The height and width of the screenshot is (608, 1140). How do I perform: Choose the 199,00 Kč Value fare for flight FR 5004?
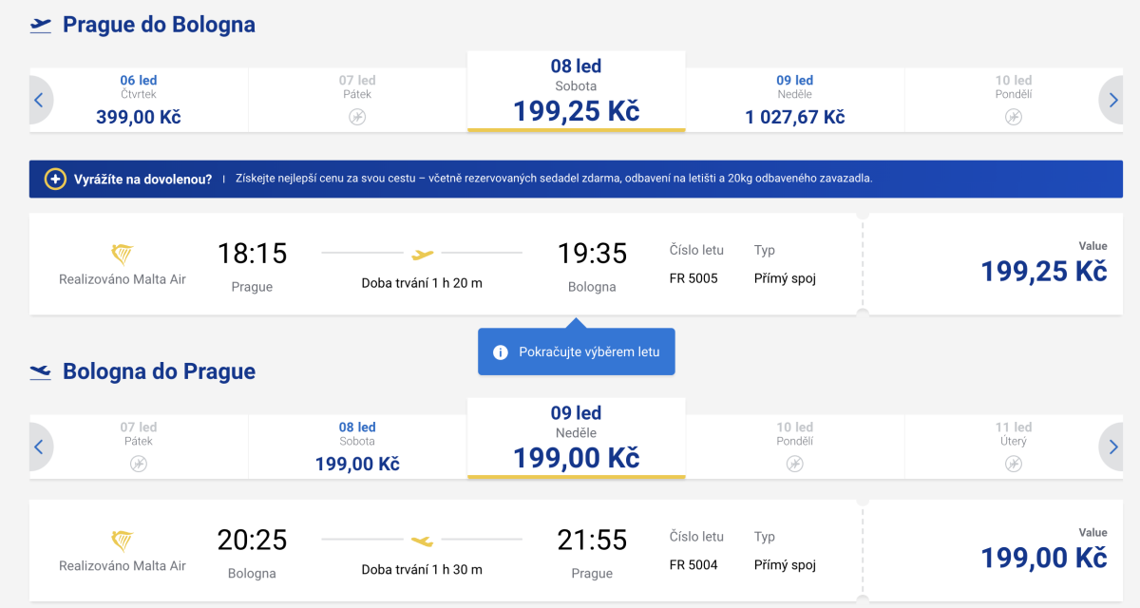click(x=1043, y=556)
